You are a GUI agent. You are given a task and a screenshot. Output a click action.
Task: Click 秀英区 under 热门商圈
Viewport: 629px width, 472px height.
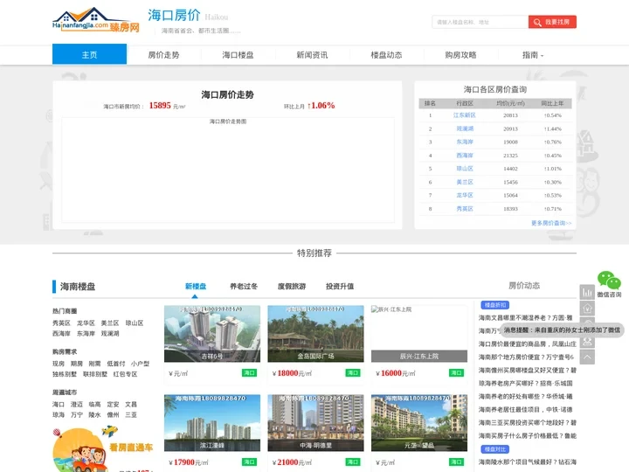tap(61, 323)
